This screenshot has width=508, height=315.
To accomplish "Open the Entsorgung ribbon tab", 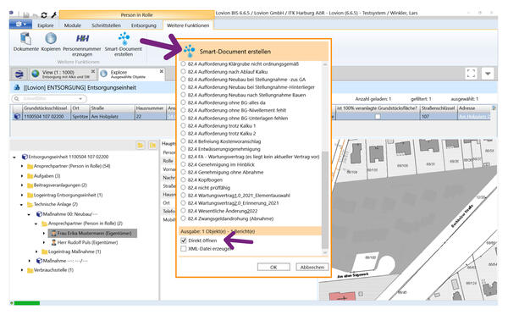I will click(144, 25).
